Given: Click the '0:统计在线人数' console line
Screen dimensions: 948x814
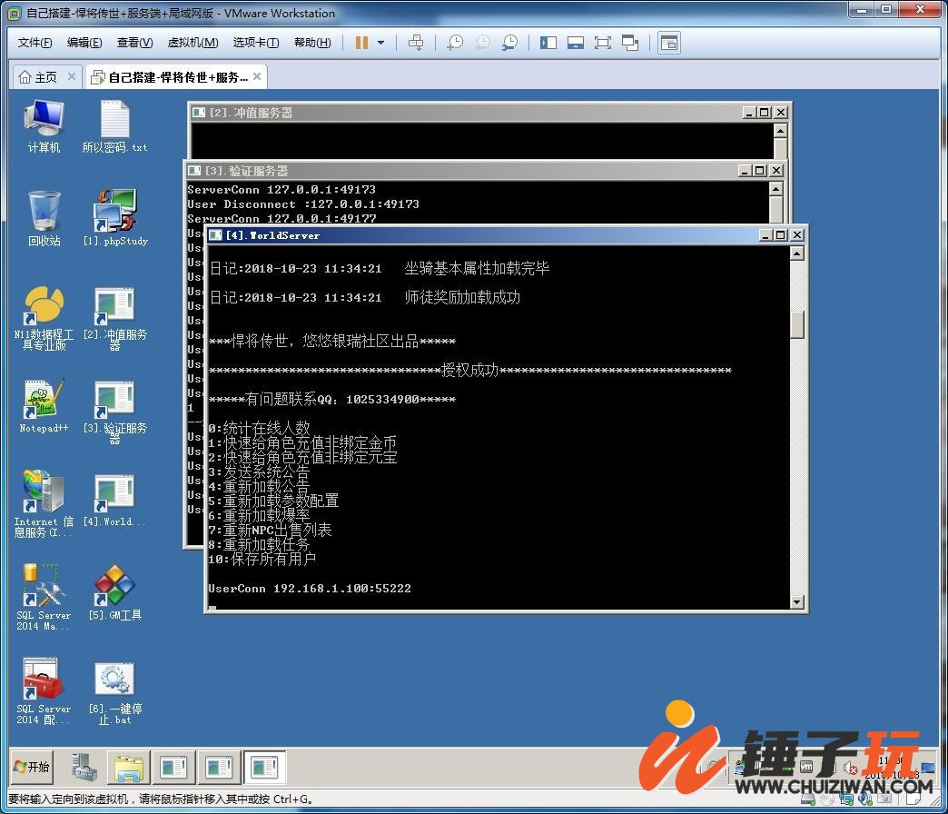Looking at the screenshot, I should pos(259,428).
